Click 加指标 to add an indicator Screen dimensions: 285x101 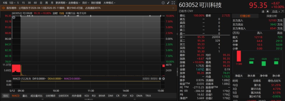coord(146,79)
